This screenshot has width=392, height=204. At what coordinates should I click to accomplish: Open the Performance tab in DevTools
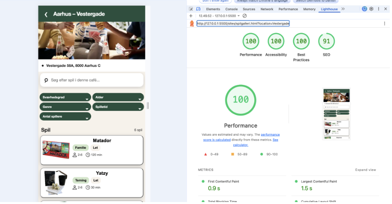point(288,9)
